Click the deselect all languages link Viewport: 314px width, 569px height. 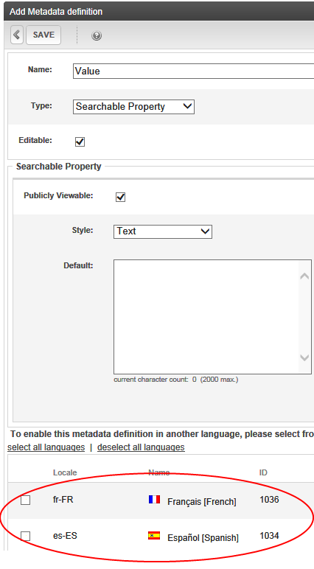click(x=141, y=447)
